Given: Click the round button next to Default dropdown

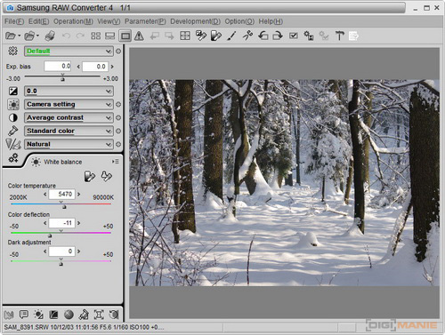Looking at the screenshot, I should coord(118,52).
